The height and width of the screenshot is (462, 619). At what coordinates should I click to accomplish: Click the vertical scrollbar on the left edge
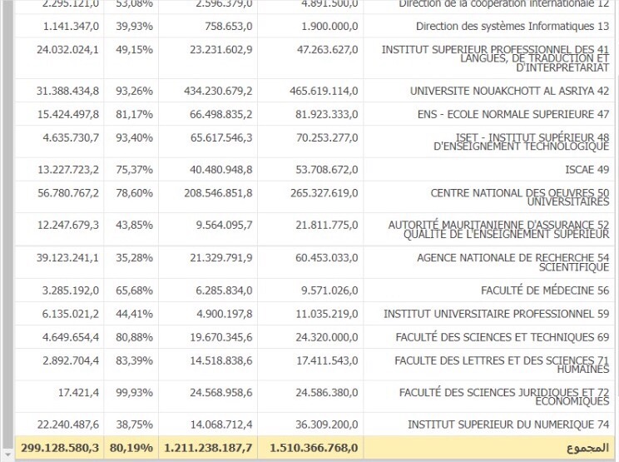pyautogui.click(x=7, y=224)
